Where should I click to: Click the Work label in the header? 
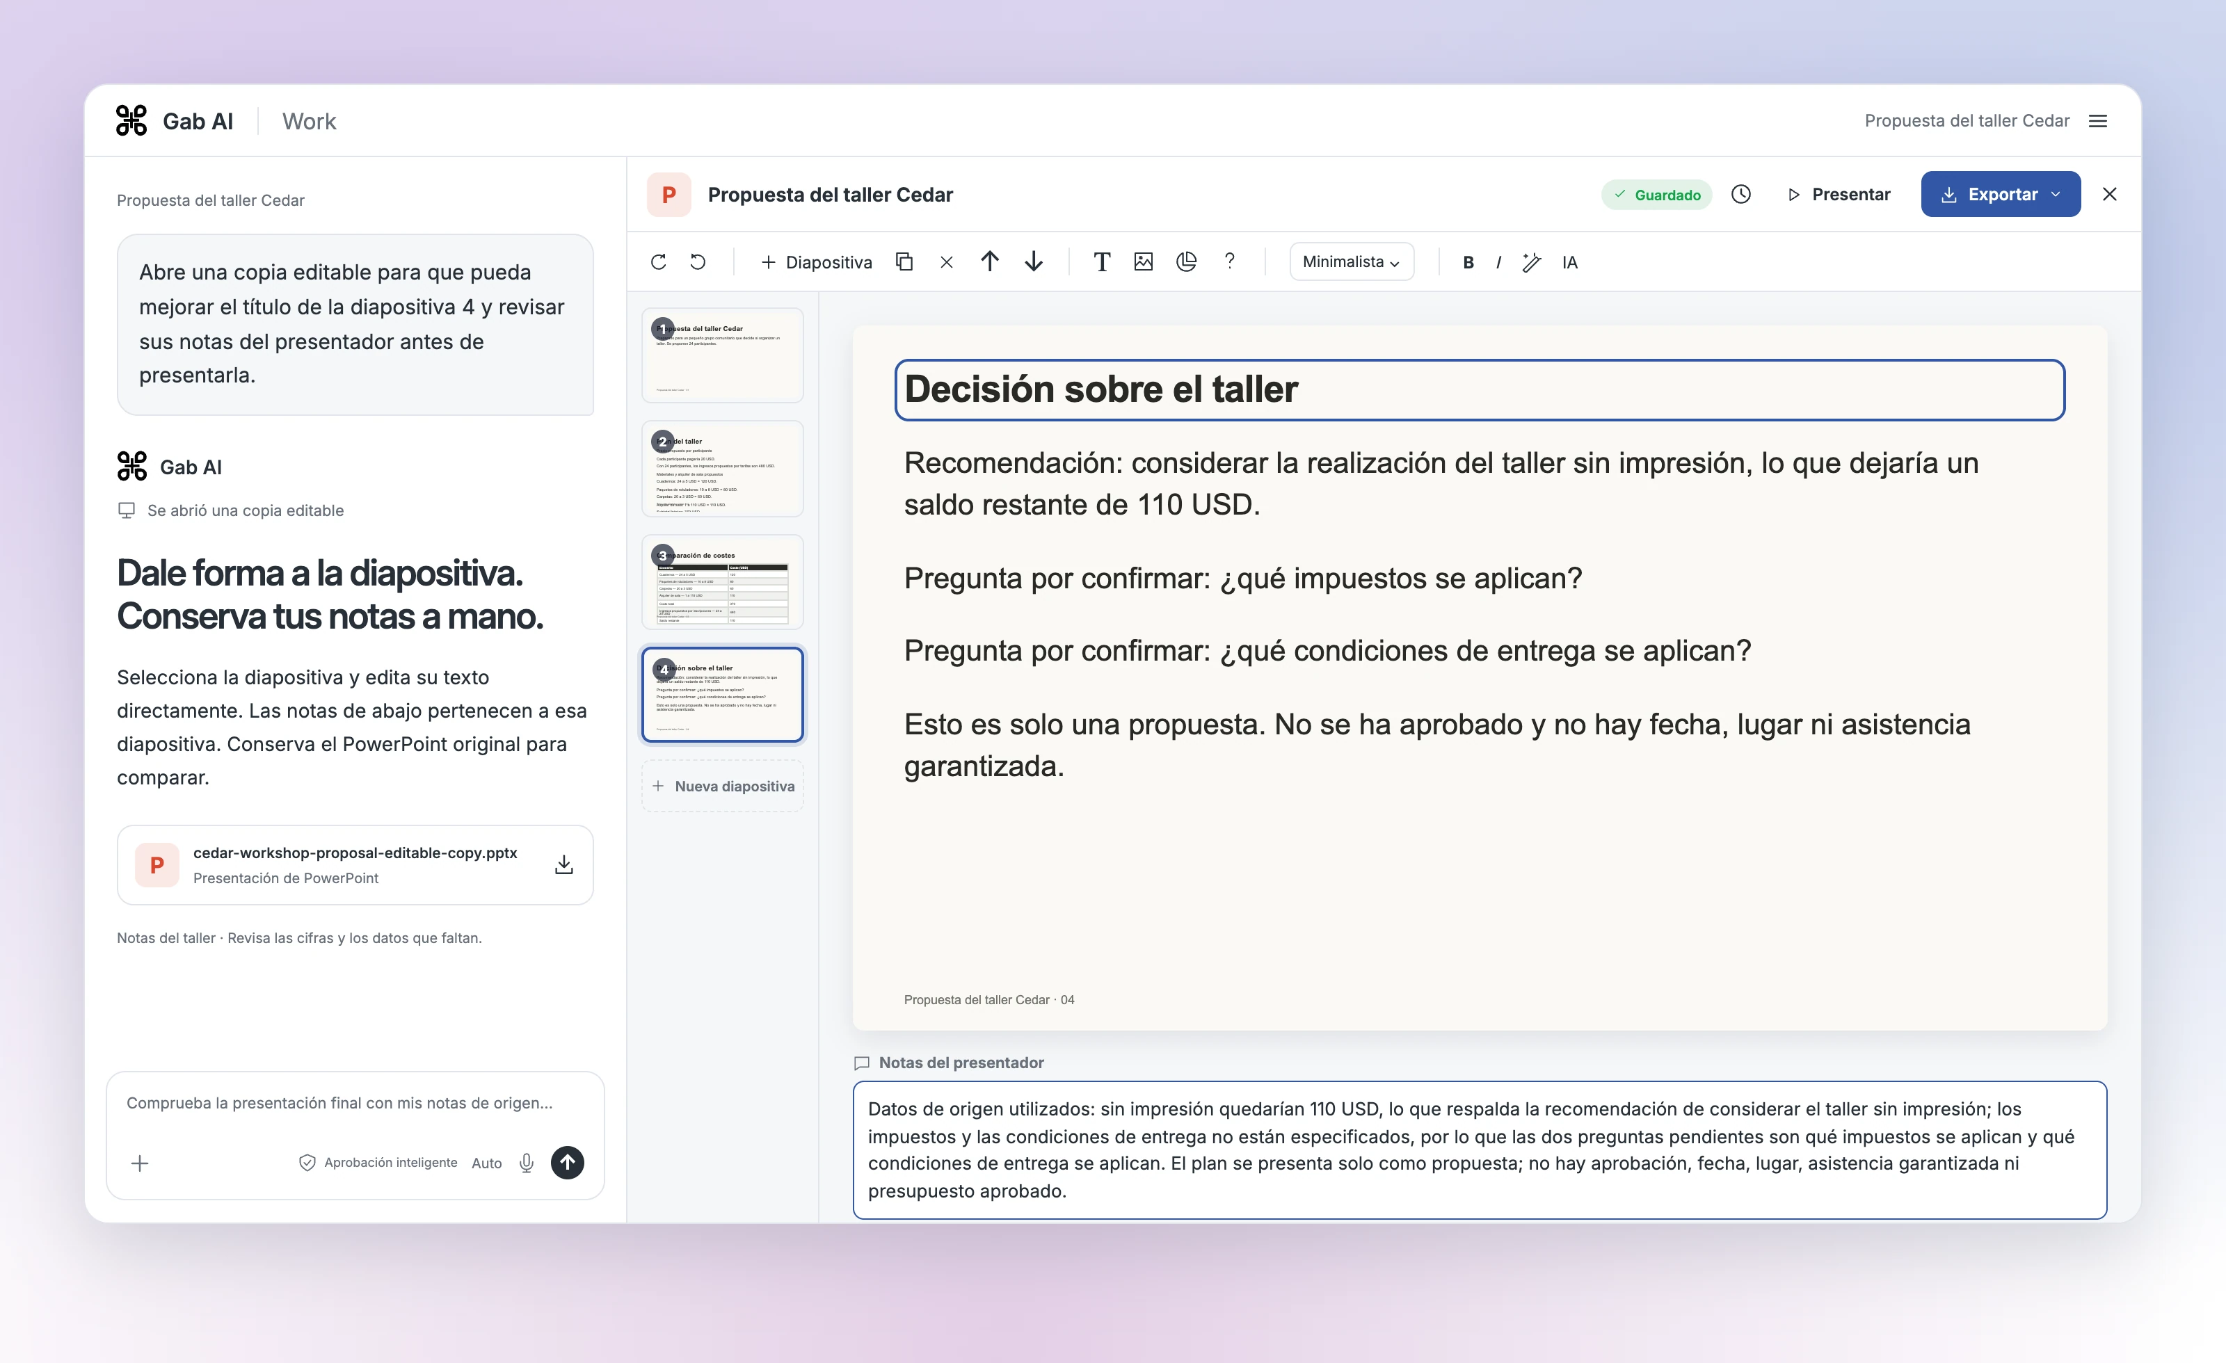(309, 121)
